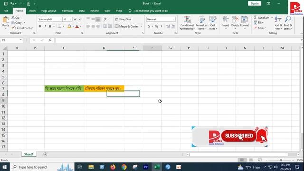The image size is (304, 171).
Task: Toggle Middle Align vertical alignment
Action: 93,19
